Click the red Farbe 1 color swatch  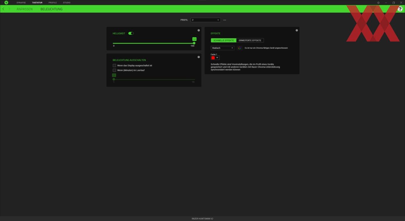213,58
